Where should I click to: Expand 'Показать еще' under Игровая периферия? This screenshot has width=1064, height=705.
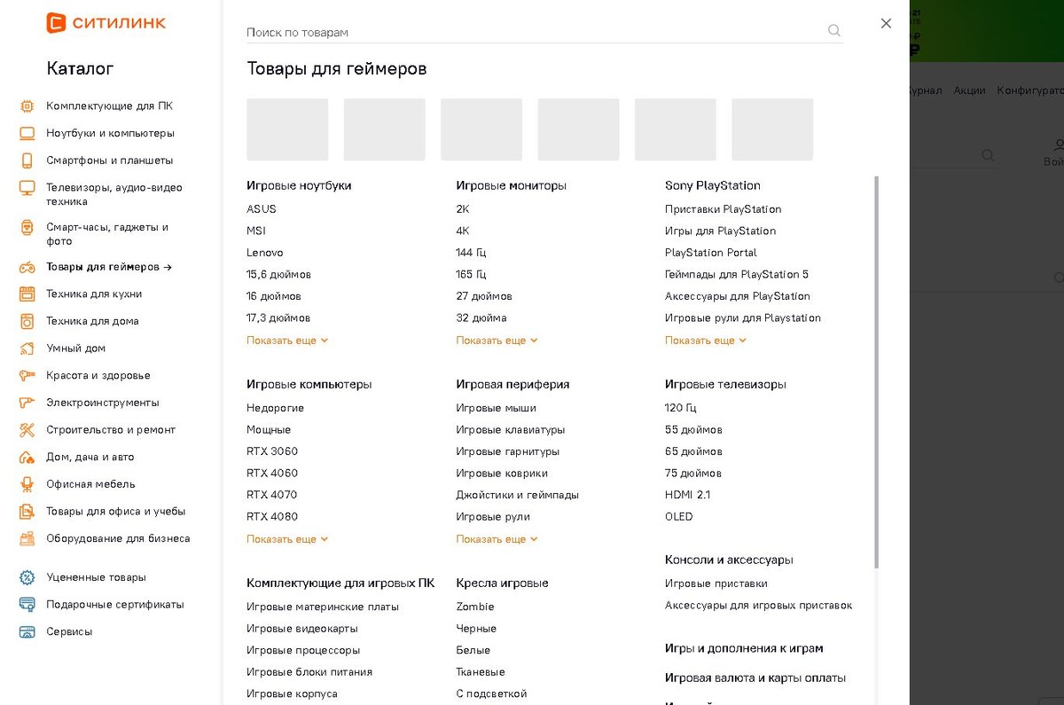(x=497, y=539)
